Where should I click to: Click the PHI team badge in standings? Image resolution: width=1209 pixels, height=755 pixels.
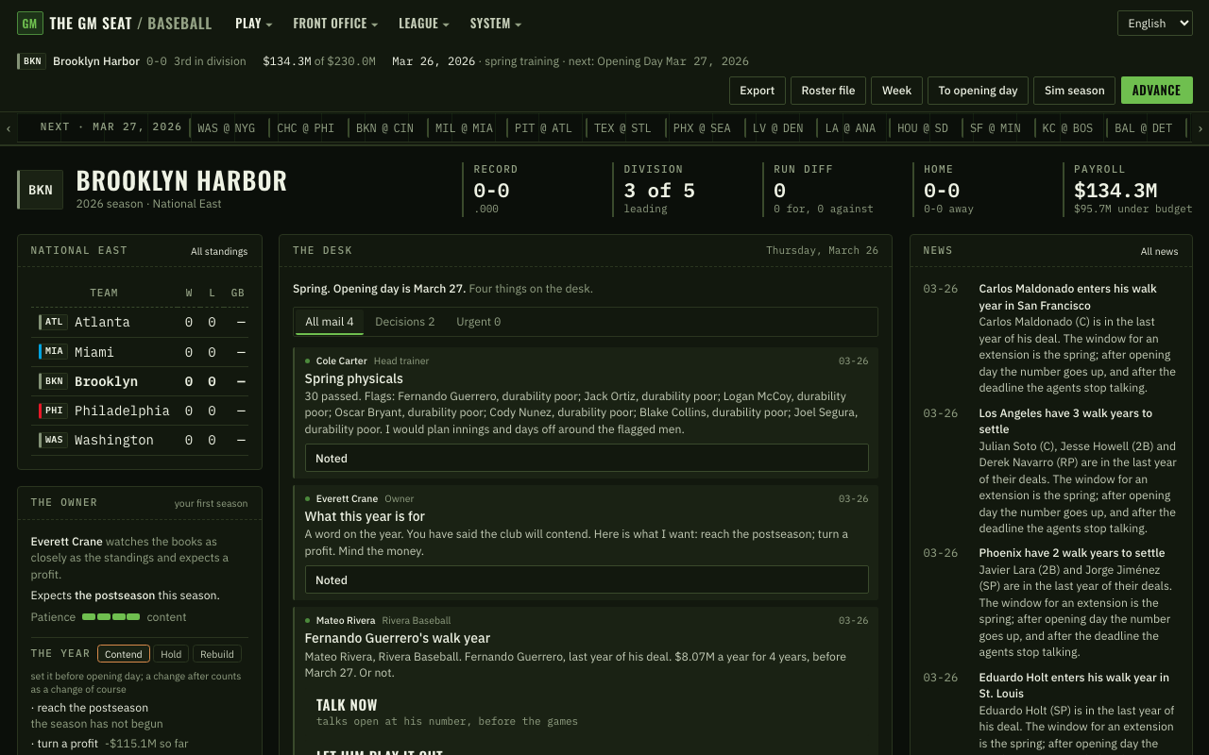[x=53, y=411]
